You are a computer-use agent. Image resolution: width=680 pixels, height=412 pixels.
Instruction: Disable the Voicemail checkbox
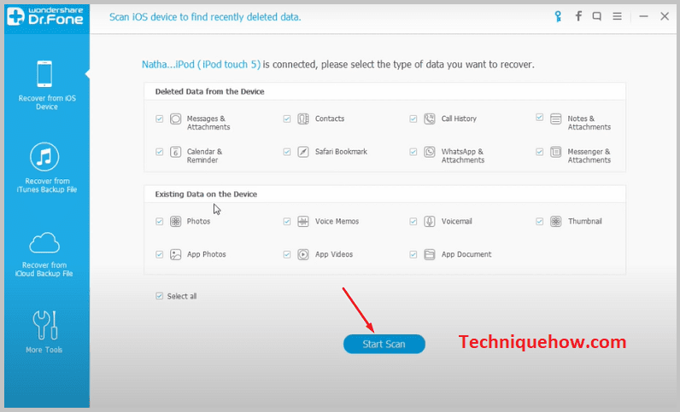click(413, 222)
